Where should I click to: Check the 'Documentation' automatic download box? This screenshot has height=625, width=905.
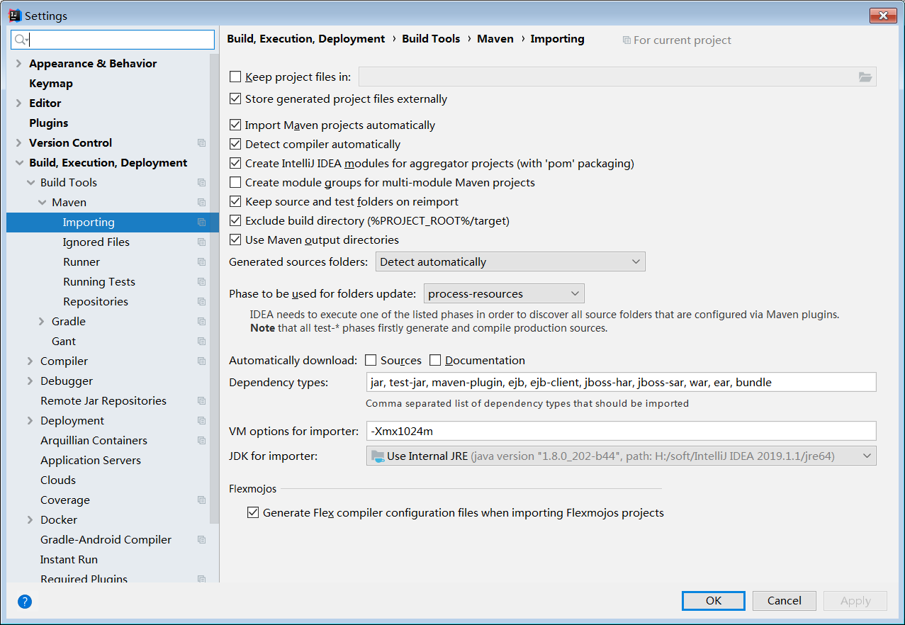[x=435, y=361]
